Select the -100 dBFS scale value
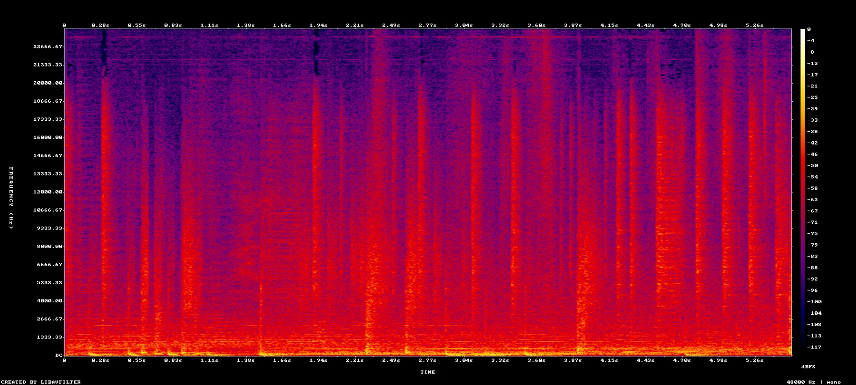The width and height of the screenshot is (856, 385). click(x=814, y=302)
